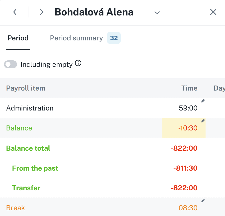Click the info icon beside Including empty
Screen dimensions: 225x216
pos(78,64)
